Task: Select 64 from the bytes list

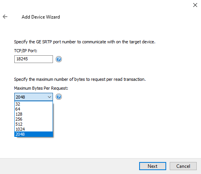Action: (34, 109)
